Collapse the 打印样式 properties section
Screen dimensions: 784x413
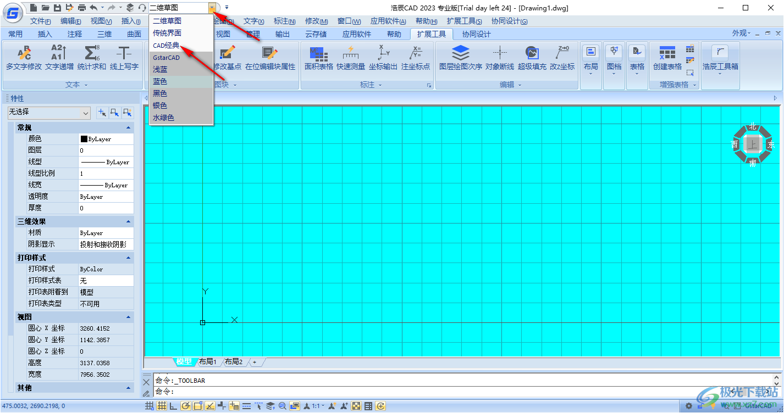pos(129,258)
